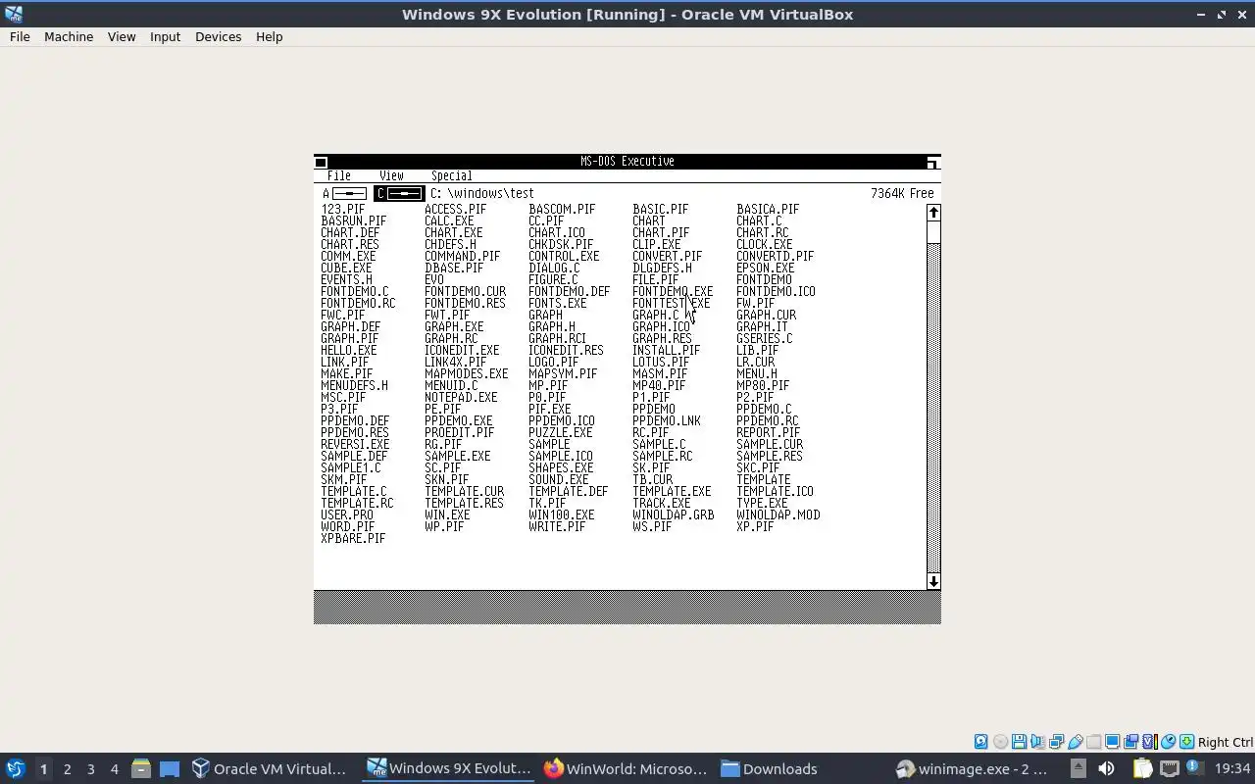Image resolution: width=1255 pixels, height=784 pixels.
Task: Select file REVERSI.EXE
Action: pyautogui.click(x=355, y=445)
